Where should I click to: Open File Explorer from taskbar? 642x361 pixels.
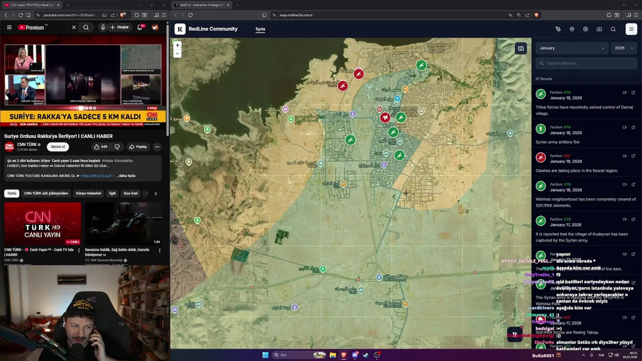(333, 355)
